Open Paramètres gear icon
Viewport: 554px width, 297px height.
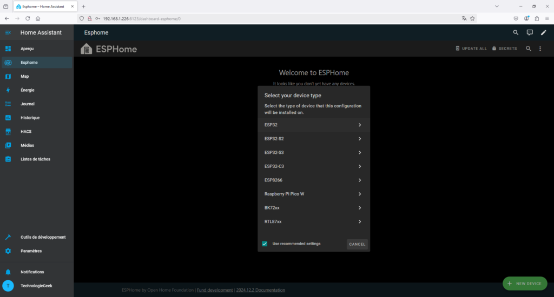(8, 251)
